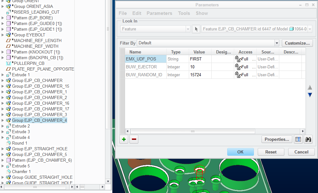318x193 pixels.
Task: Open the Filter By Default dropdown arrow
Action: (x=277, y=43)
